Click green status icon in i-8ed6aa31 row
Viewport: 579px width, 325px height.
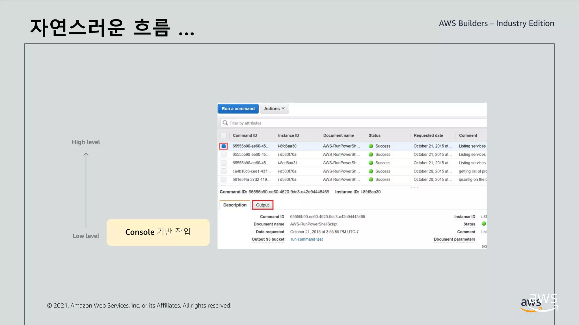(371, 163)
